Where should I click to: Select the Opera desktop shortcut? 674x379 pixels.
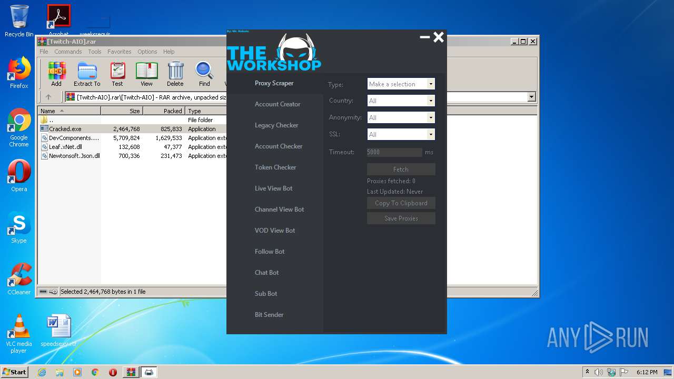[19, 176]
